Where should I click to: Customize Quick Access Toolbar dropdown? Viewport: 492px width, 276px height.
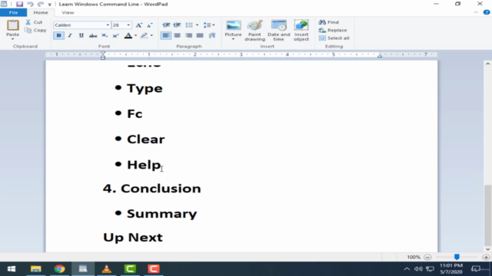click(49, 5)
